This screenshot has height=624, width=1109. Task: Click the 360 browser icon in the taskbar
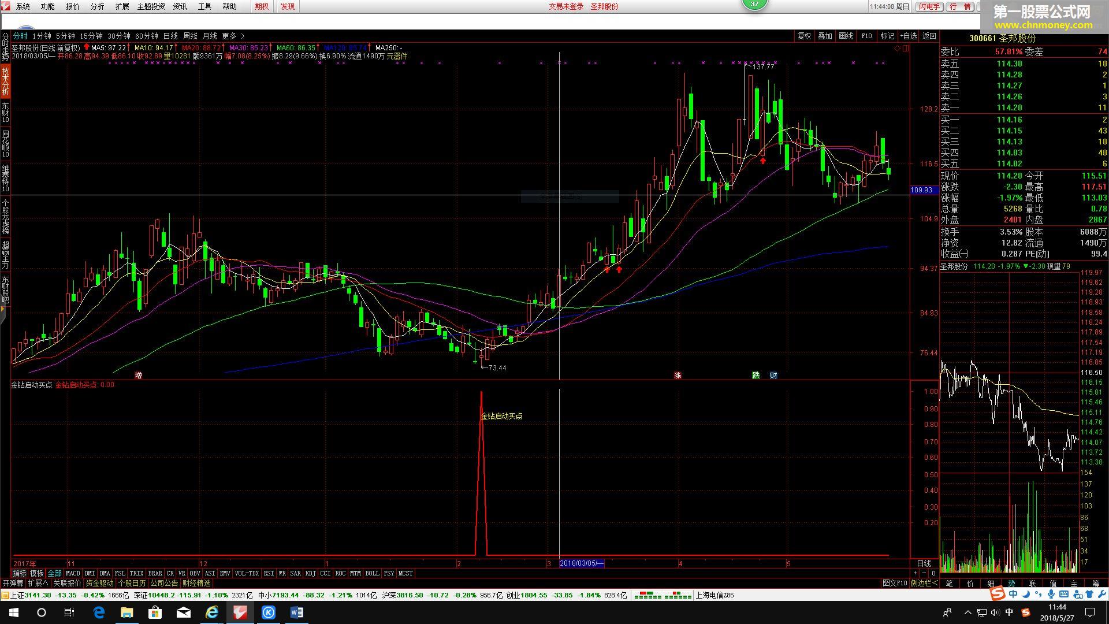click(x=212, y=612)
